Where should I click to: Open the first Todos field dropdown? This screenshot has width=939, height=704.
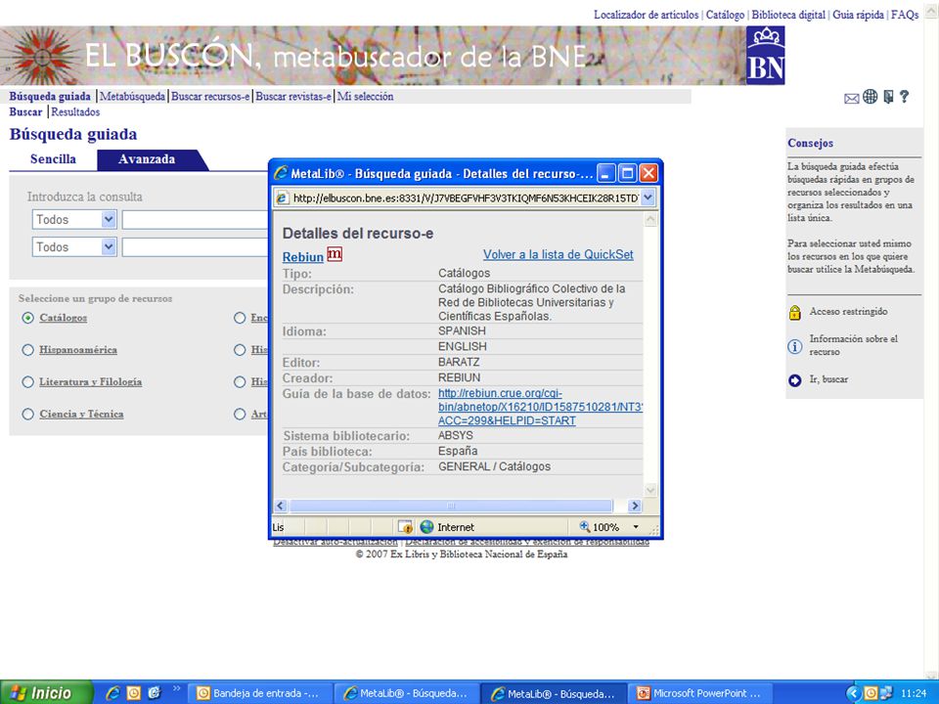[x=109, y=220]
